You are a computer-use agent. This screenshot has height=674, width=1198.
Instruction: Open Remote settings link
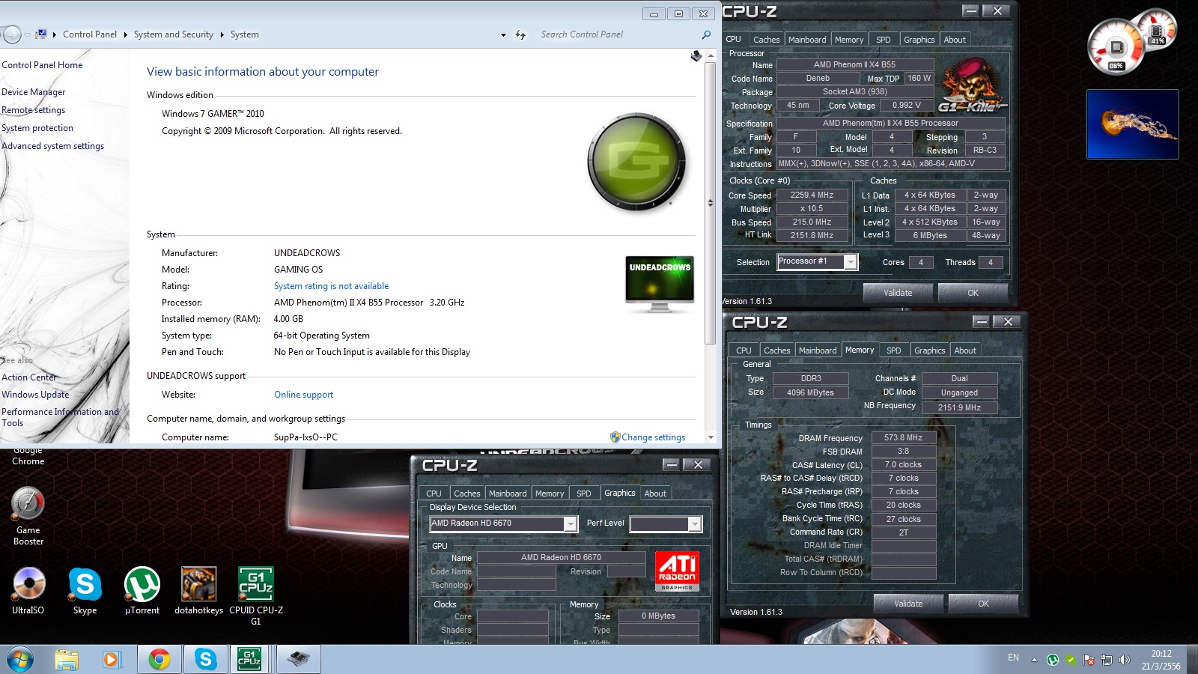click(34, 110)
